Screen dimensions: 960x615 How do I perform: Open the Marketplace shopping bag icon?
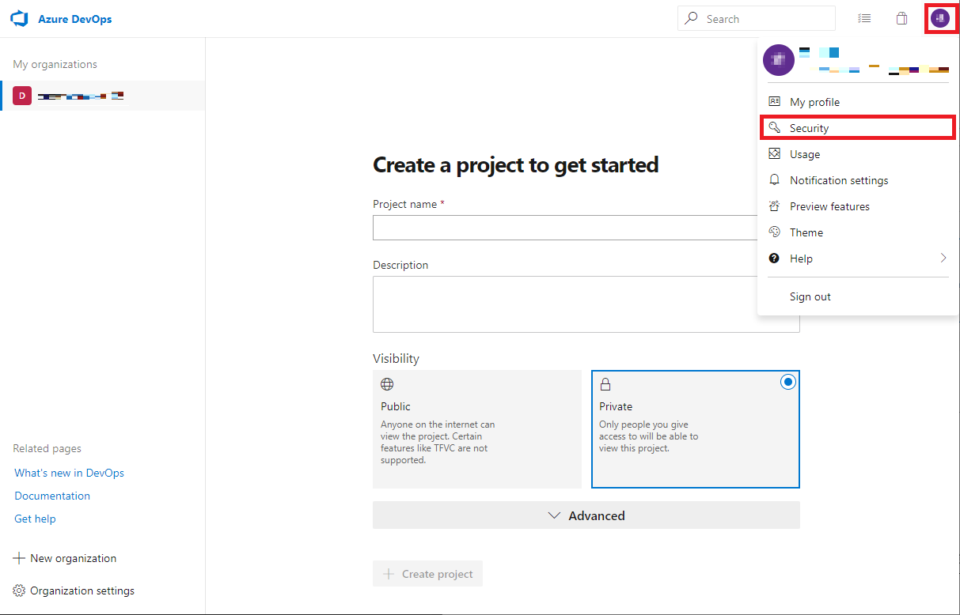click(x=901, y=18)
